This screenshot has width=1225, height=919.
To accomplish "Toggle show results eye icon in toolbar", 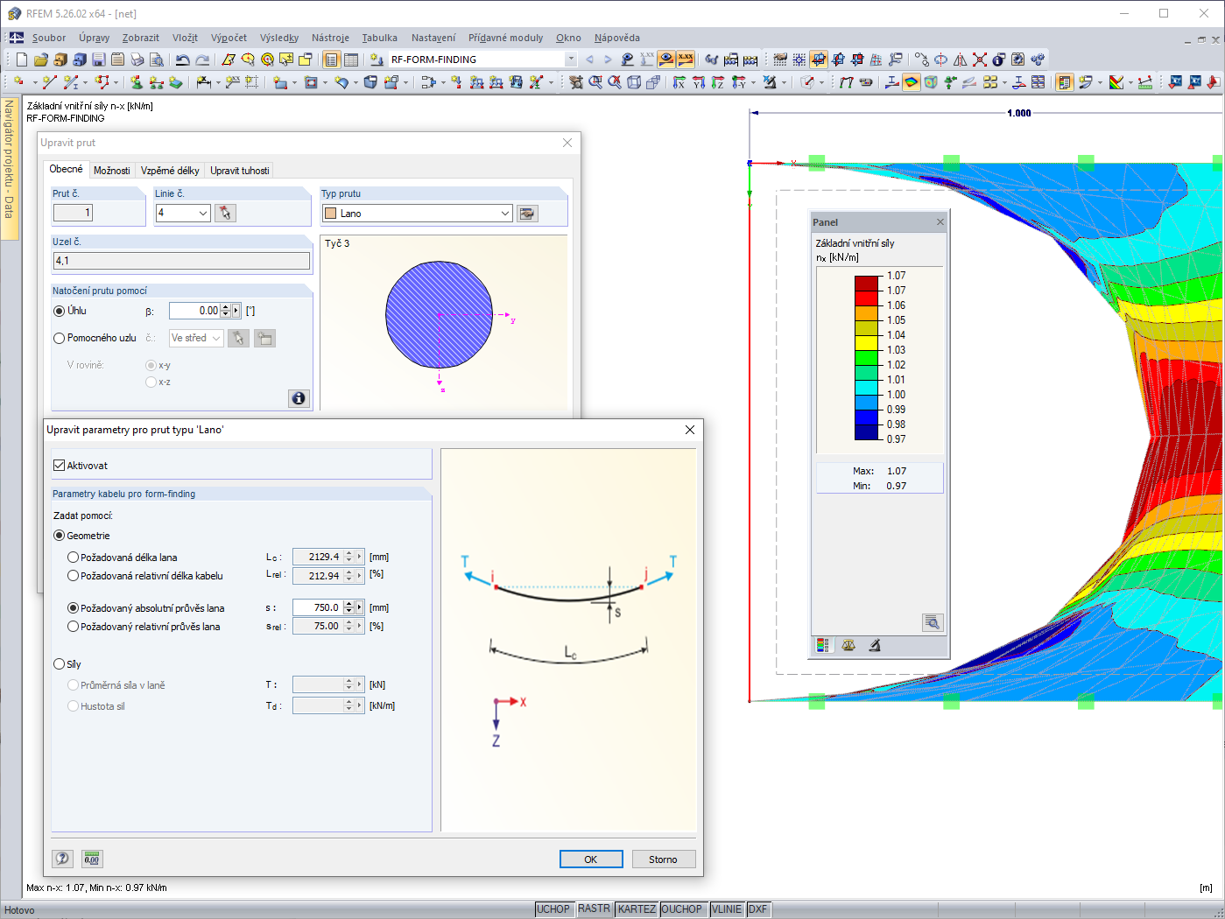I will point(666,60).
